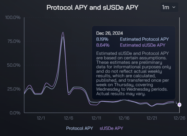
Task: Click the 12/16 x-axis date label
Action: pos(124,118)
